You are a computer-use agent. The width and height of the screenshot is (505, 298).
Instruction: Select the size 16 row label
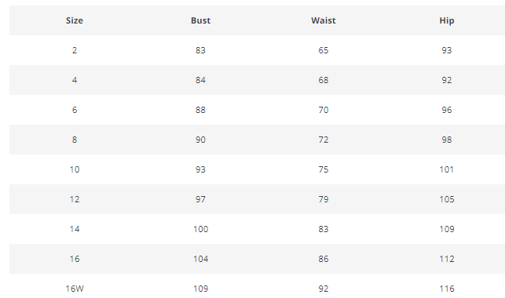point(75,259)
